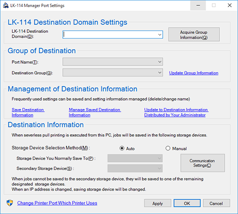Open the LK-114 Destination Domain dropdown arrow

point(160,34)
